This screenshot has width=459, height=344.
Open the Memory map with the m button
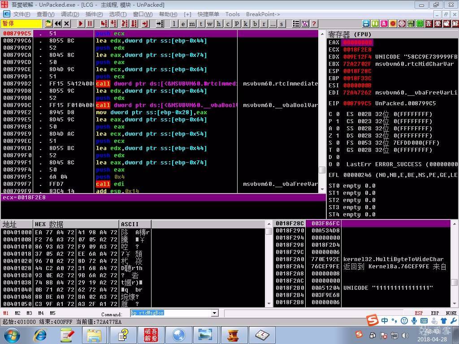pyautogui.click(x=192, y=24)
